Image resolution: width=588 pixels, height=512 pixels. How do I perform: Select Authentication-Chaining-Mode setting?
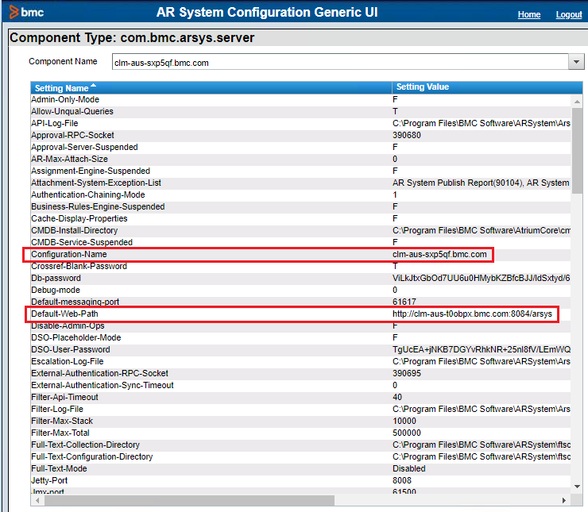[x=87, y=194]
